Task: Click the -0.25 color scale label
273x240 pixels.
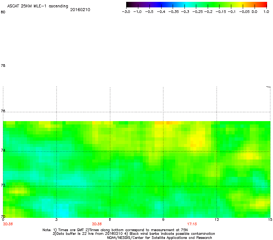Action: pyautogui.click(x=198, y=12)
